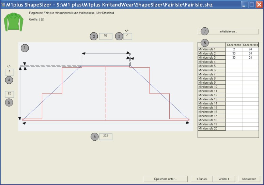This screenshot has width=264, height=185.
Task: Cancel using the Abbrechen button
Action: point(249,179)
